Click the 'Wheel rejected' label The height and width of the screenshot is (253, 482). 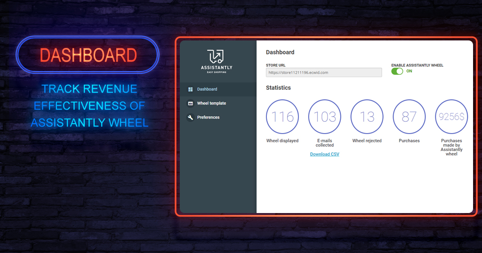(x=367, y=141)
